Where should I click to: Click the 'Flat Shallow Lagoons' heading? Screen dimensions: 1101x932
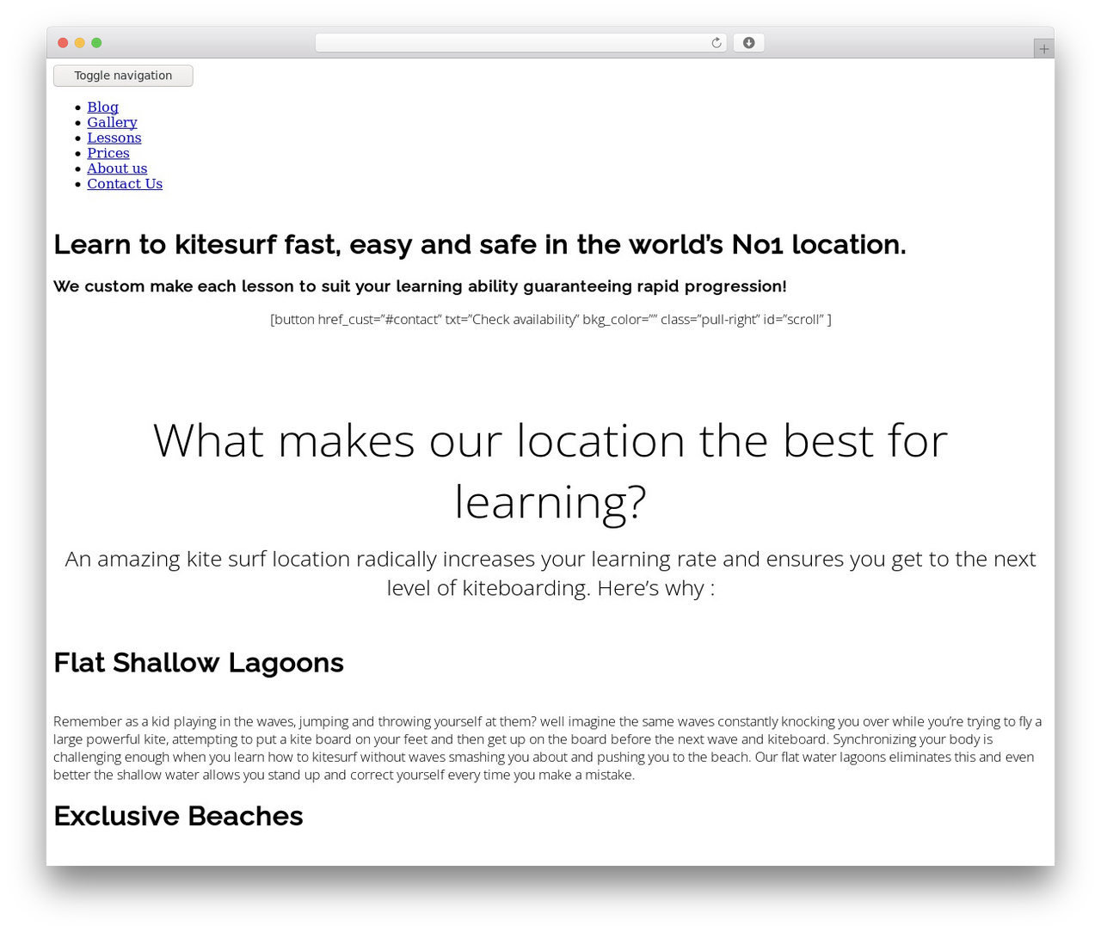(x=199, y=663)
